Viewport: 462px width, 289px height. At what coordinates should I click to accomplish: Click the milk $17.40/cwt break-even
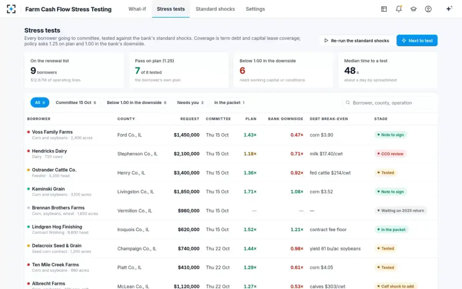point(326,154)
